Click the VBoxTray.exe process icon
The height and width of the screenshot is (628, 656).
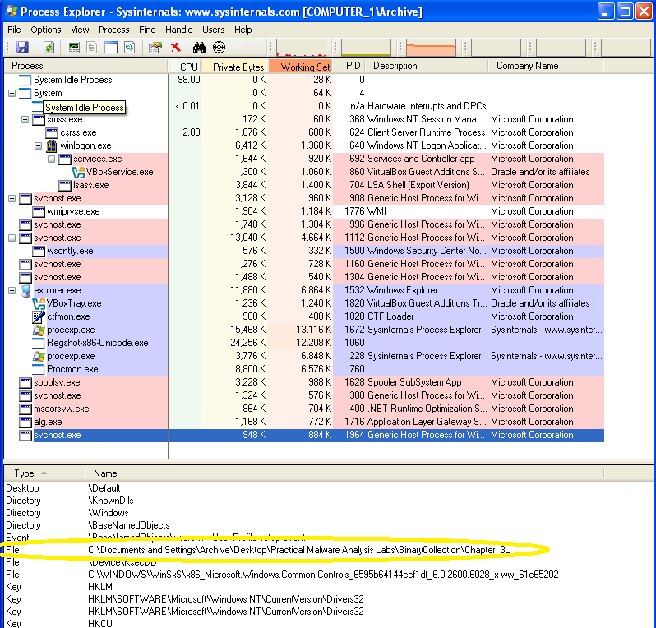coord(39,303)
